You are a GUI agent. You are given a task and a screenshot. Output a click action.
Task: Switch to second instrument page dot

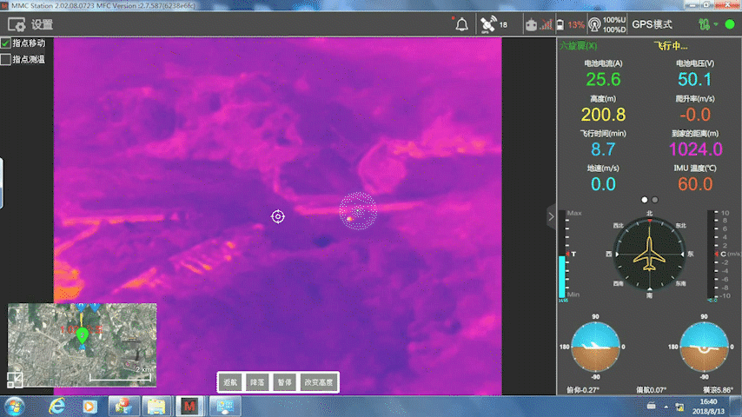click(654, 200)
